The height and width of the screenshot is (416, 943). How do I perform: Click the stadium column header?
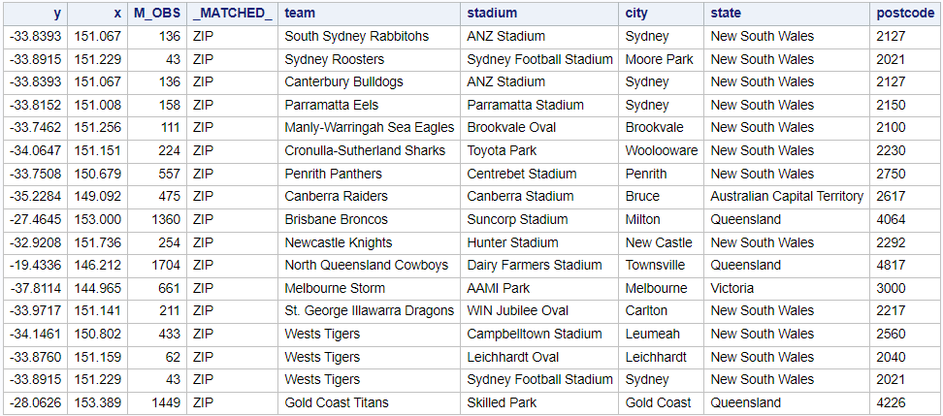coord(492,14)
